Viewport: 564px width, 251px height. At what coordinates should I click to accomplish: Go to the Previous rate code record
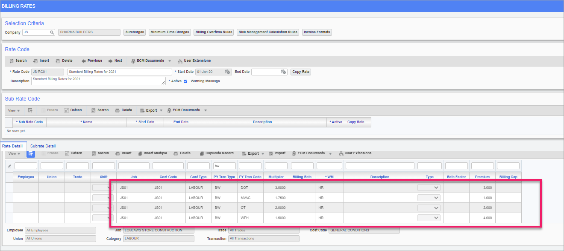[x=92, y=61]
